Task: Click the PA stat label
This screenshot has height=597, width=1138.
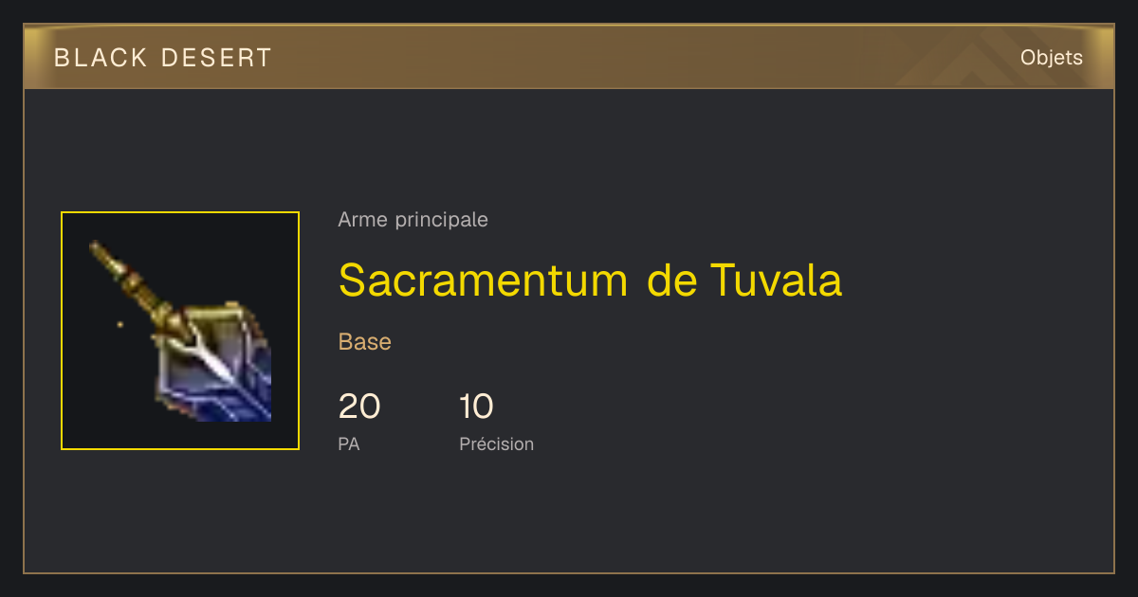Action: tap(349, 443)
